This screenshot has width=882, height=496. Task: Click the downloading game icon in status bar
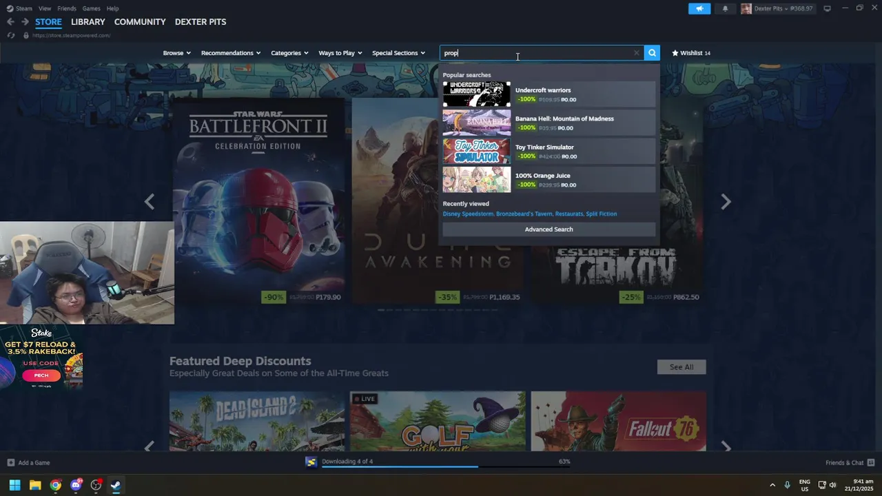pos(311,462)
